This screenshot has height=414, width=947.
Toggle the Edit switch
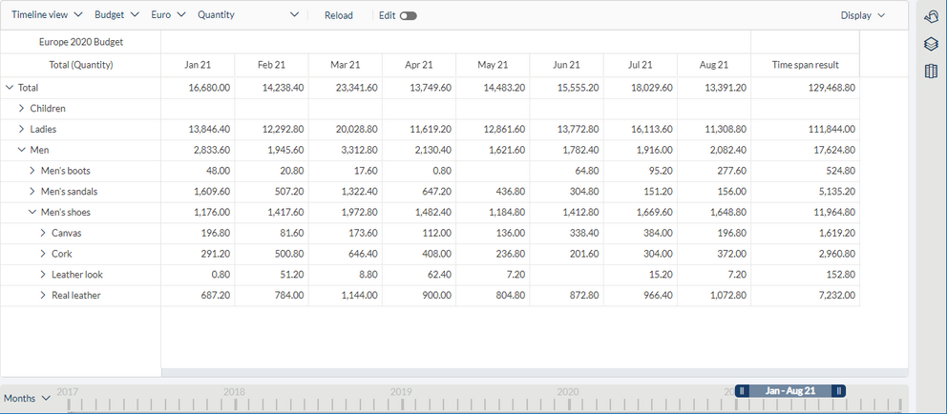409,15
